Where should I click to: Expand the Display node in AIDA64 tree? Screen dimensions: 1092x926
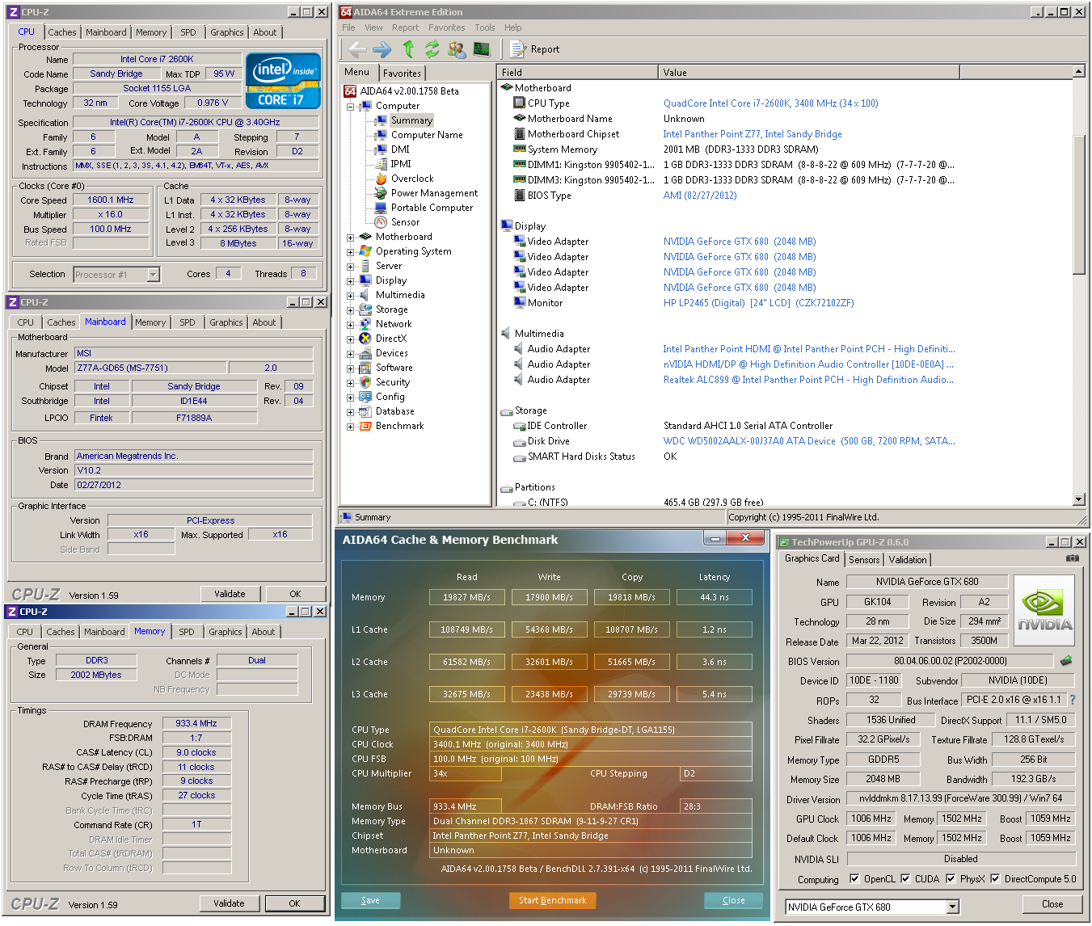click(x=351, y=281)
